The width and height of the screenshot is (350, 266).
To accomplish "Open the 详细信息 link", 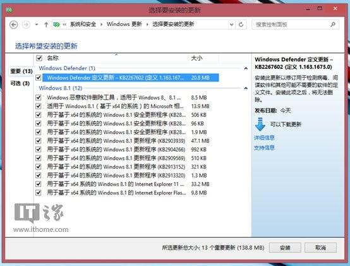I will coord(264,138).
